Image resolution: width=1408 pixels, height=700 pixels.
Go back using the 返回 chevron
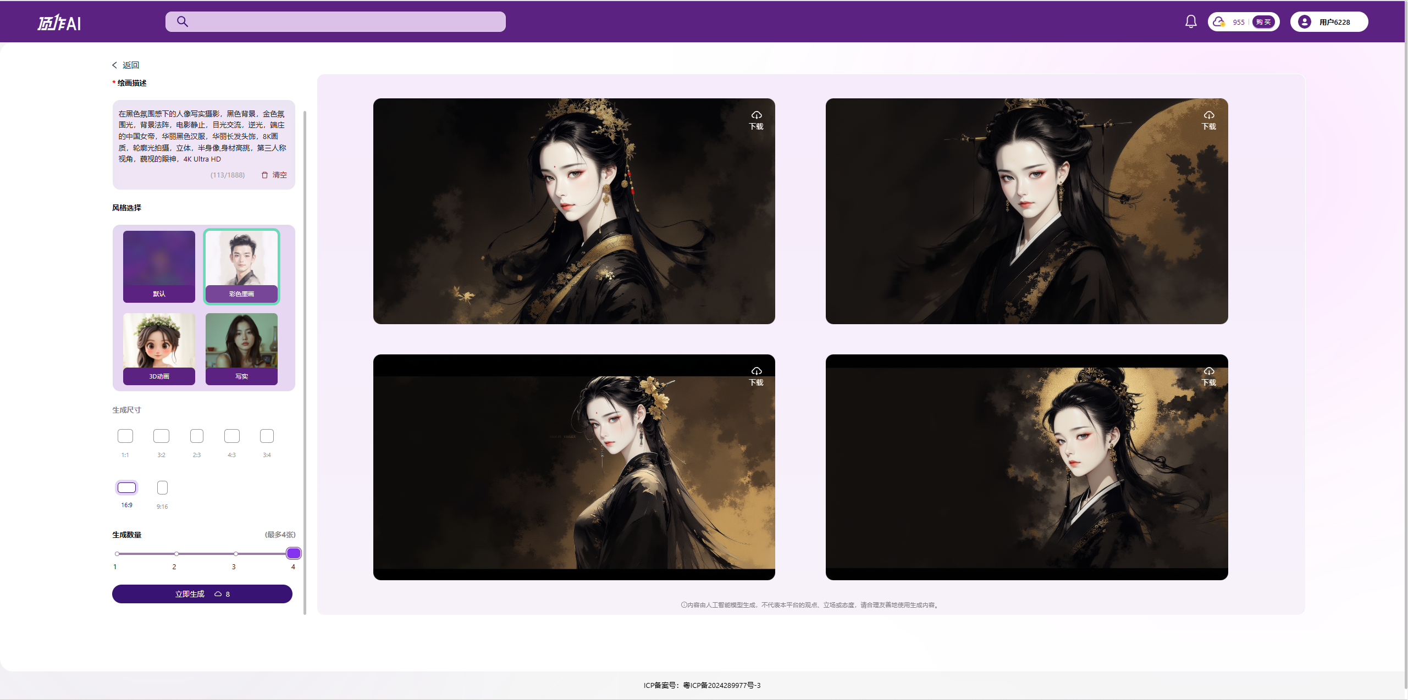(x=115, y=65)
